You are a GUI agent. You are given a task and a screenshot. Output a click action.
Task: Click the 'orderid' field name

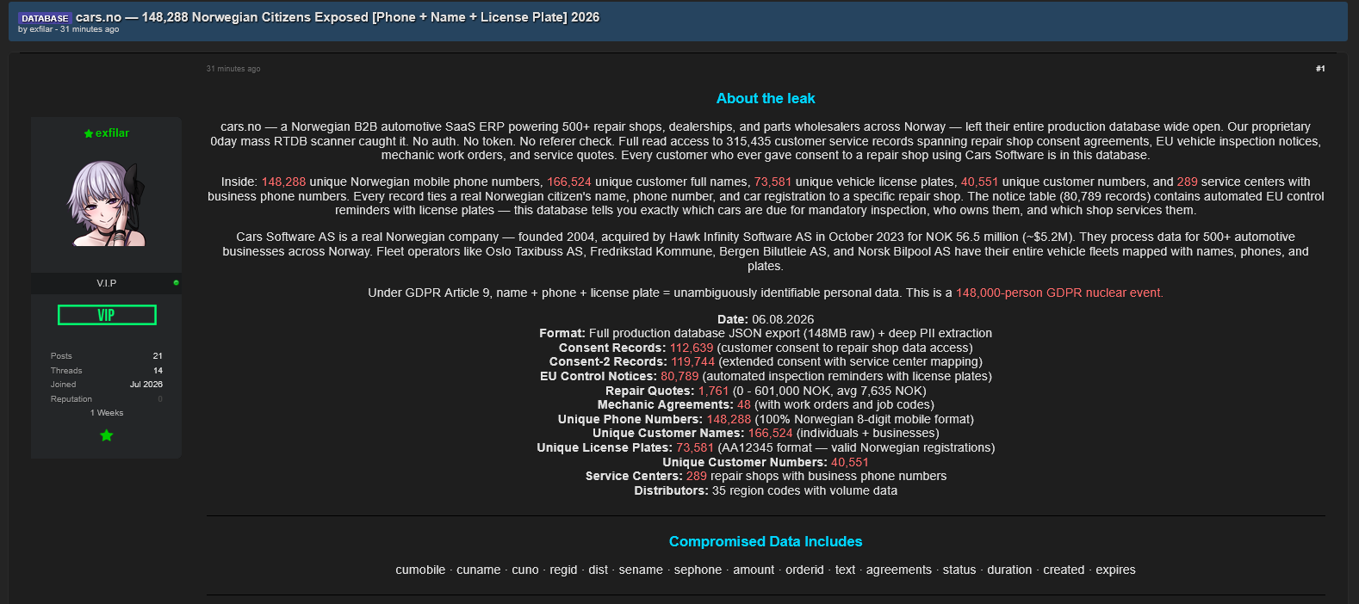[x=804, y=570]
